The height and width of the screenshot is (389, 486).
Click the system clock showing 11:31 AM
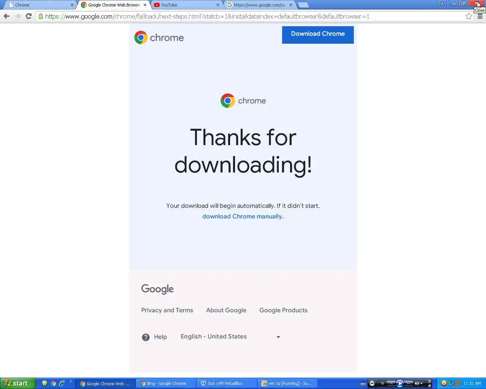pyautogui.click(x=472, y=383)
